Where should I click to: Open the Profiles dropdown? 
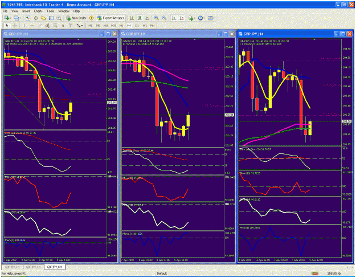17,18
